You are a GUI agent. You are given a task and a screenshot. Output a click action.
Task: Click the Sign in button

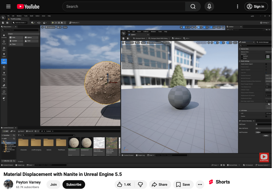point(256,6)
